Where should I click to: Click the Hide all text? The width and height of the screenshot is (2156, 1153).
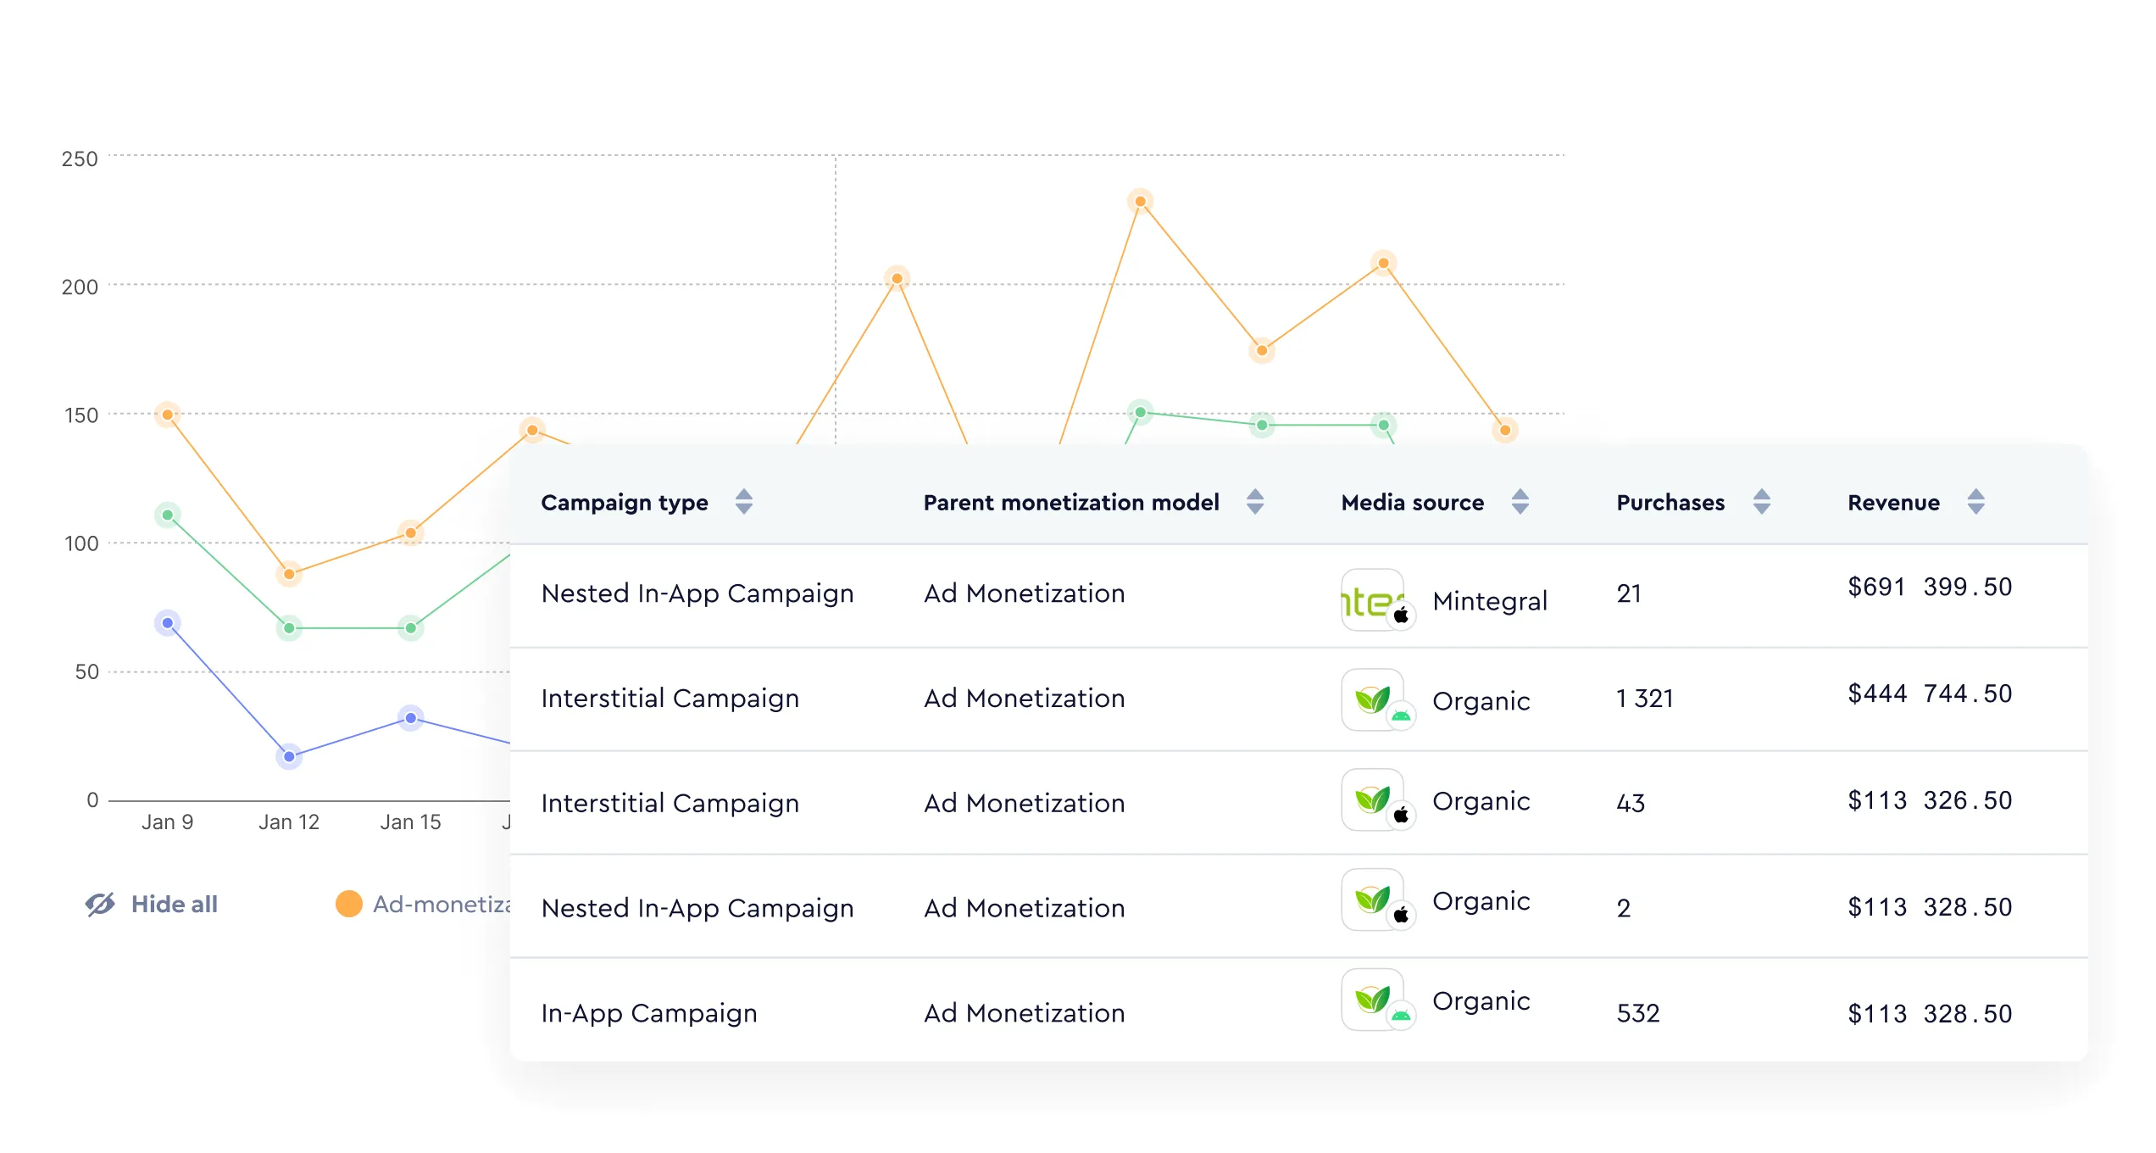[x=175, y=905]
